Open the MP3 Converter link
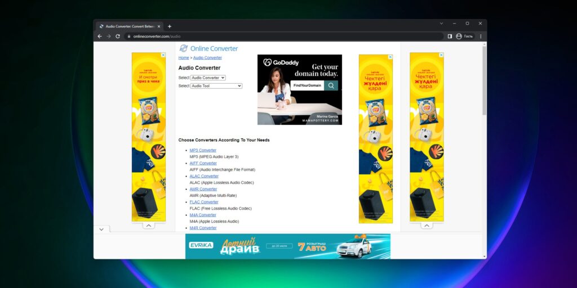577x288 pixels. click(x=203, y=150)
